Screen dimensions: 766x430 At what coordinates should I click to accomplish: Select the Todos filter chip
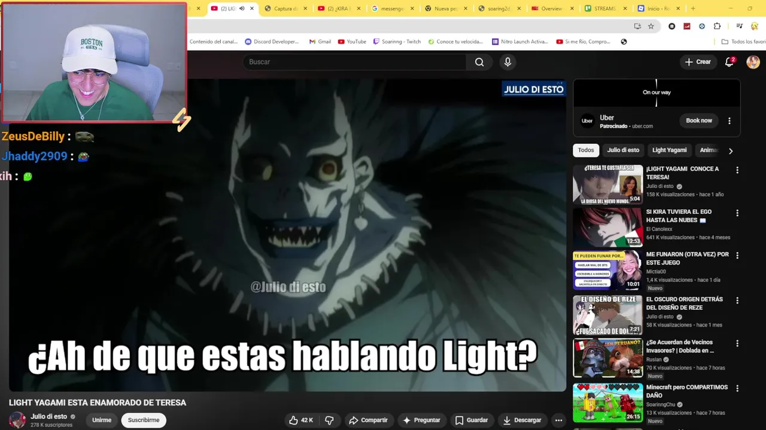(586, 150)
